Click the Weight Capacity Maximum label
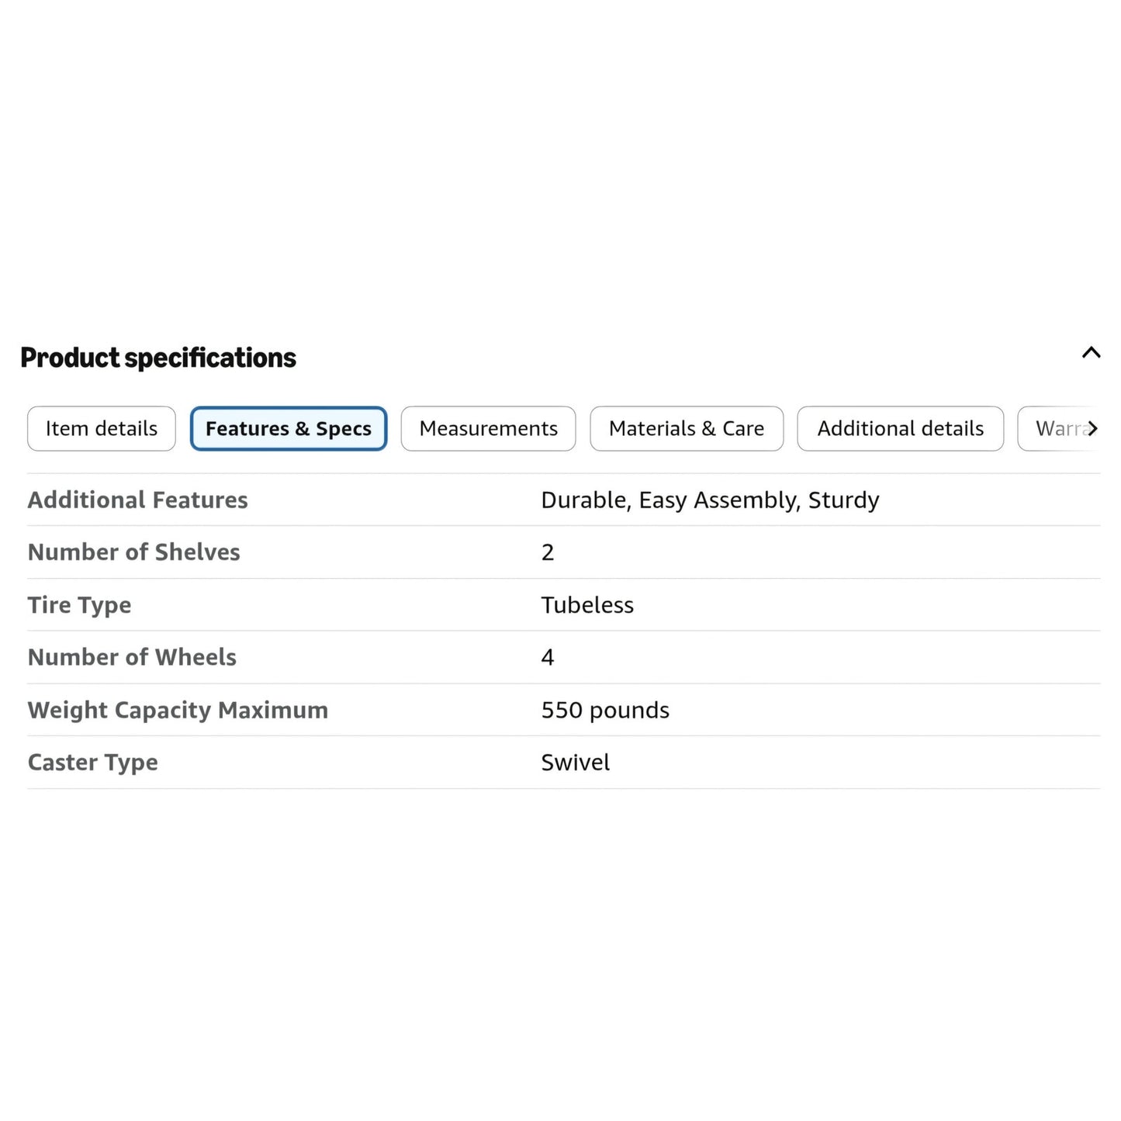This screenshot has width=1121, height=1121. (x=178, y=710)
